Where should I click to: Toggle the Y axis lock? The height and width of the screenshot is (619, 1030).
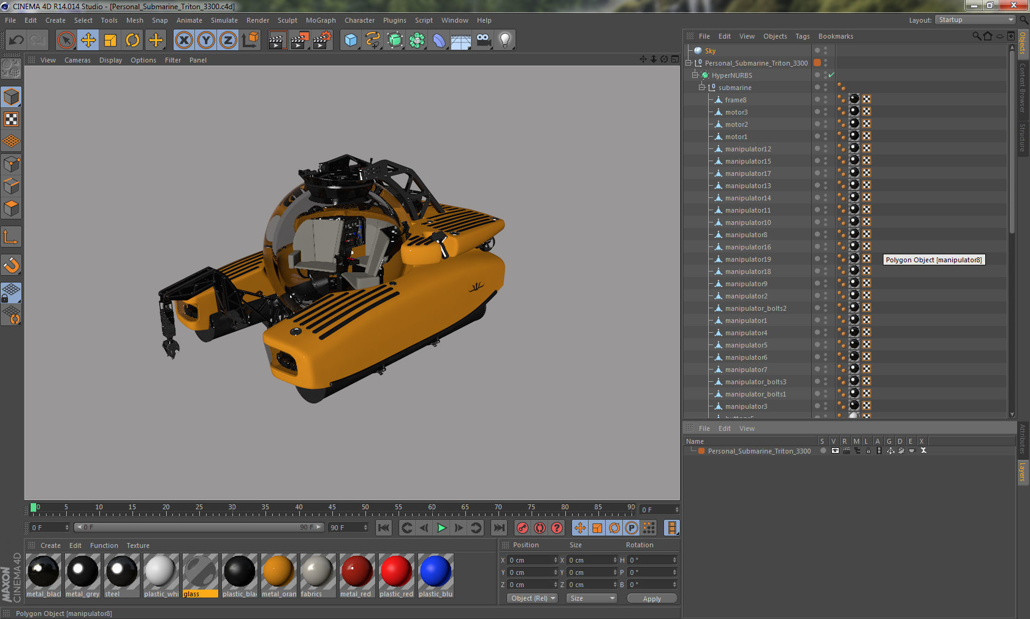pos(206,40)
